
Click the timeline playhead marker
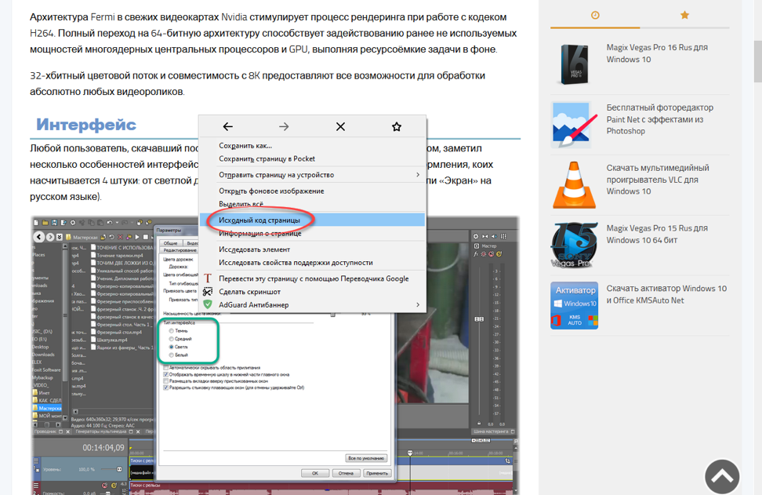coord(410,452)
